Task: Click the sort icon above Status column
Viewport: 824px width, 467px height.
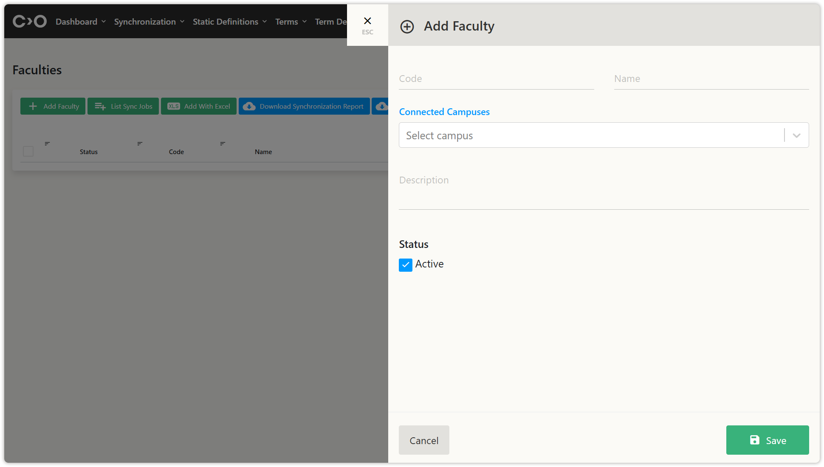Action: tap(47, 143)
